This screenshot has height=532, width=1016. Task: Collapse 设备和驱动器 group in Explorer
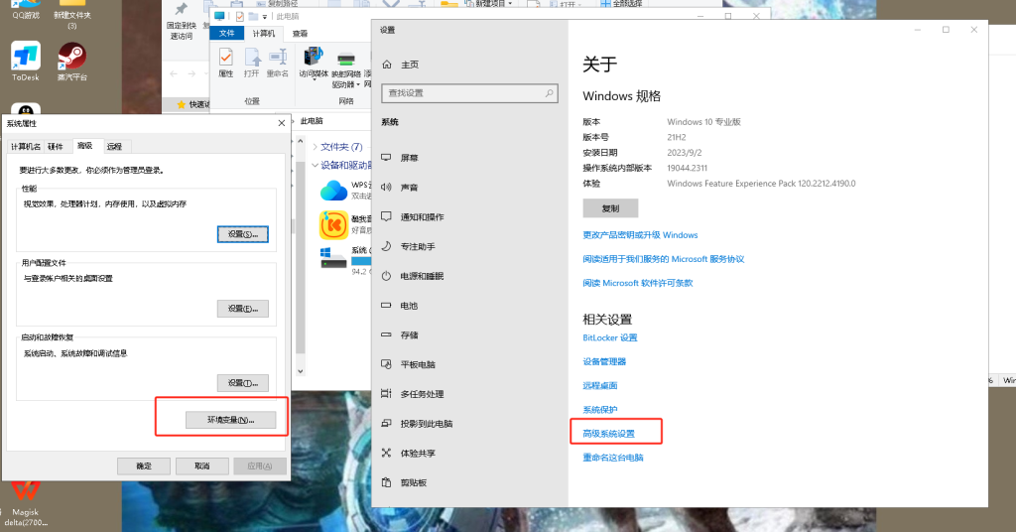click(315, 165)
